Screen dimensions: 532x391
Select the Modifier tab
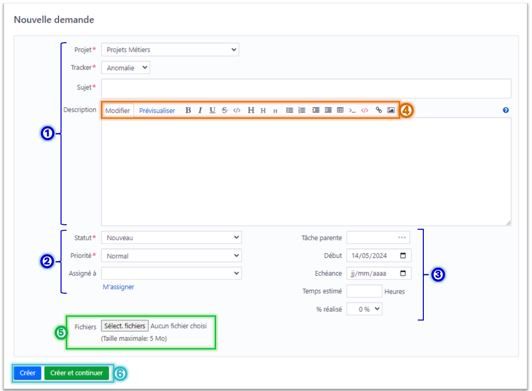pos(117,110)
